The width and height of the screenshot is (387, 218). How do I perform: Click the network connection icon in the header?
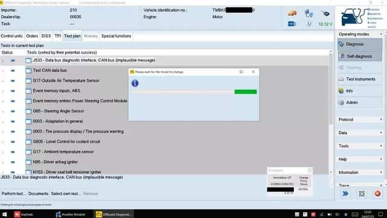(x=308, y=13)
